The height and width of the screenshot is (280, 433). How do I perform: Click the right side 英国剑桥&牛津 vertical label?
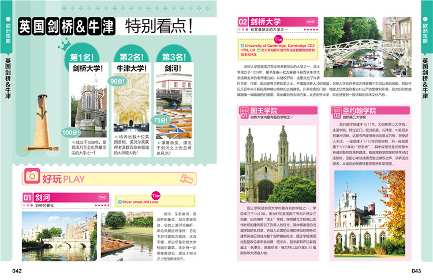tap(425, 79)
